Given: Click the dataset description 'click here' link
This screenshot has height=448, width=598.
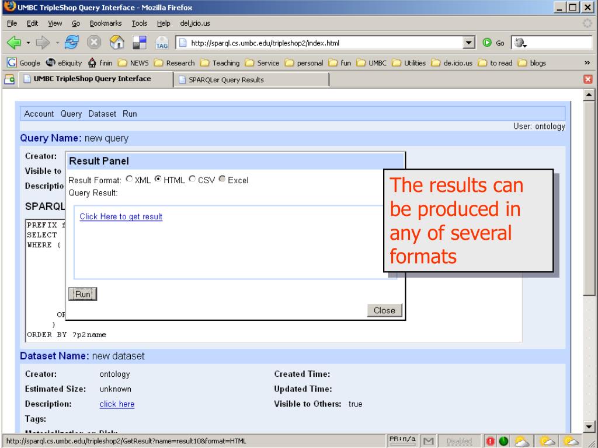Looking at the screenshot, I should tap(117, 404).
